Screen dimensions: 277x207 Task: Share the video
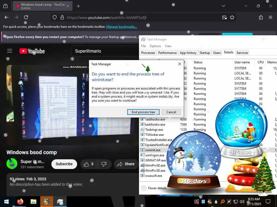[126, 164]
